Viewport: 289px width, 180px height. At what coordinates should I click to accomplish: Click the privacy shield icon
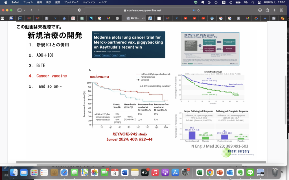coord(79,10)
